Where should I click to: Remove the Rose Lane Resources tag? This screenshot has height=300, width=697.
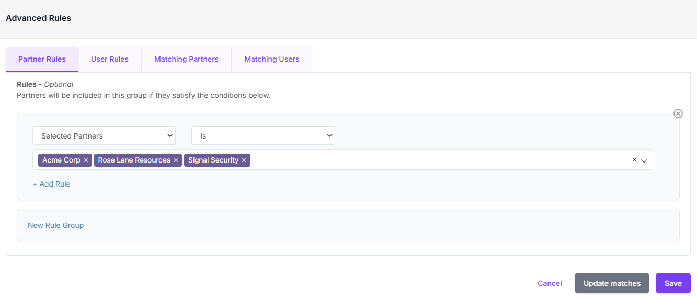click(176, 160)
